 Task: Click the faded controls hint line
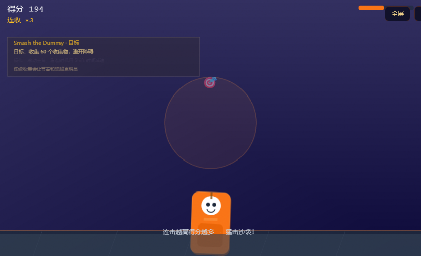pyautogui.click(x=59, y=60)
